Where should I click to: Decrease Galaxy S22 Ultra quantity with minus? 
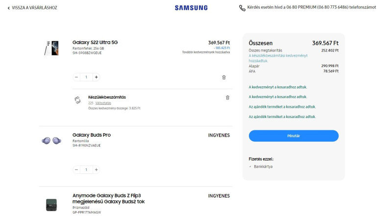tap(76, 77)
